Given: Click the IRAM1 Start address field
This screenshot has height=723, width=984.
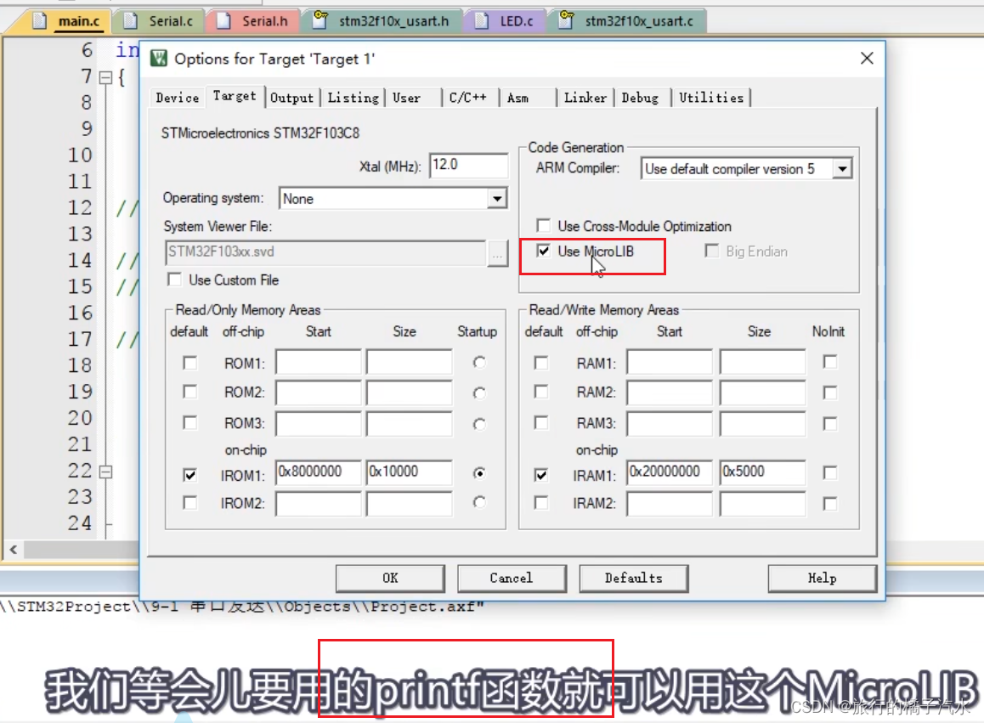Looking at the screenshot, I should [670, 472].
